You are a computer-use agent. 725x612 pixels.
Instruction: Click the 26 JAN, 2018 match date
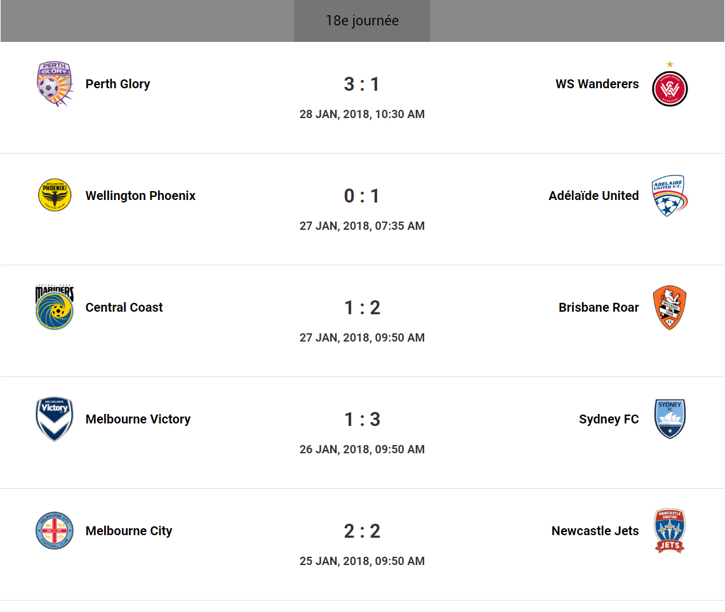coord(362,449)
